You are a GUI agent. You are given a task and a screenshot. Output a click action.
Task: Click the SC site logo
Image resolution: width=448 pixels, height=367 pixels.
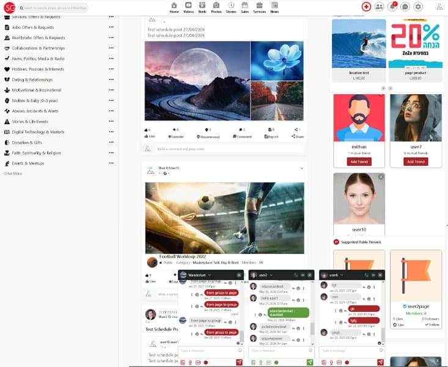pyautogui.click(x=9, y=8)
